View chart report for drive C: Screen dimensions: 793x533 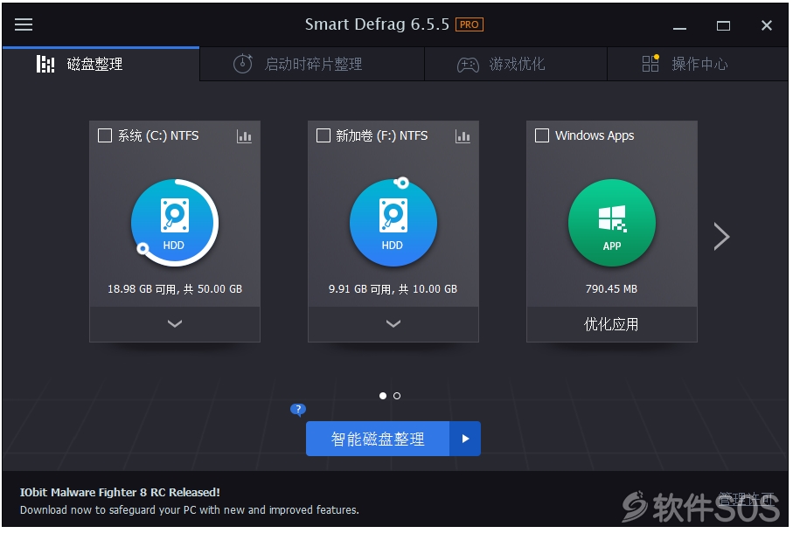click(x=244, y=136)
